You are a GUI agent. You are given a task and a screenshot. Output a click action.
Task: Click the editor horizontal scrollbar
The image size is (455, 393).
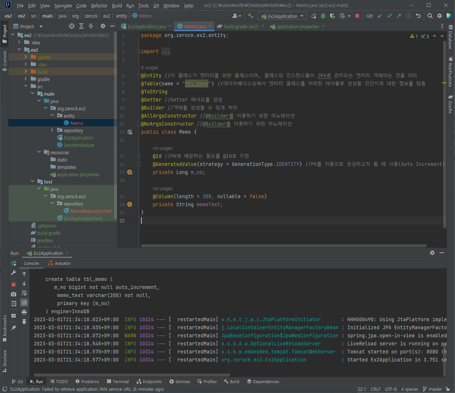click(x=284, y=246)
